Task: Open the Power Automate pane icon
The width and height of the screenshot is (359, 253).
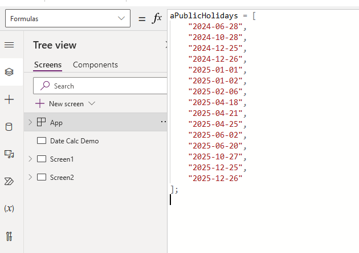Action: tap(9, 181)
